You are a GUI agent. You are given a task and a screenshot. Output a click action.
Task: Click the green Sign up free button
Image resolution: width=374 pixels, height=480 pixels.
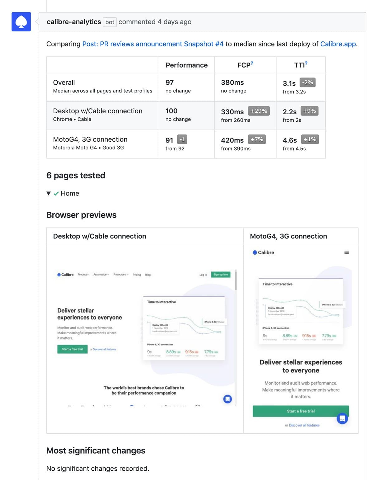point(221,274)
